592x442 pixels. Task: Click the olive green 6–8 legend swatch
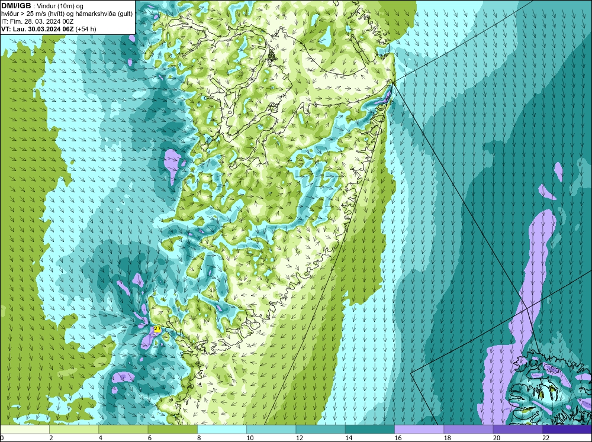coord(172,430)
